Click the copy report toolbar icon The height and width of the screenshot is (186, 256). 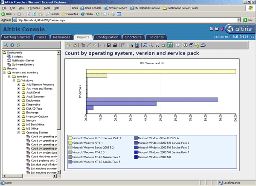(83, 45)
